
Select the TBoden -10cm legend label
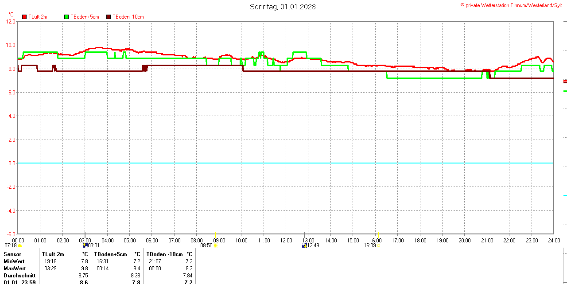pyautogui.click(x=128, y=17)
